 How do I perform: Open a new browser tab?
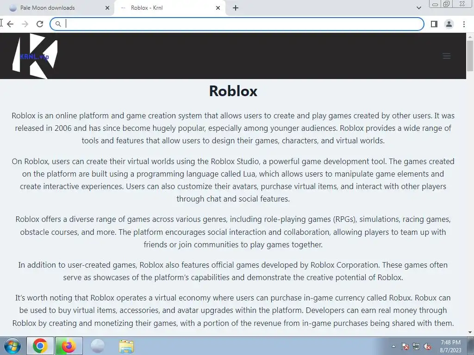click(236, 8)
